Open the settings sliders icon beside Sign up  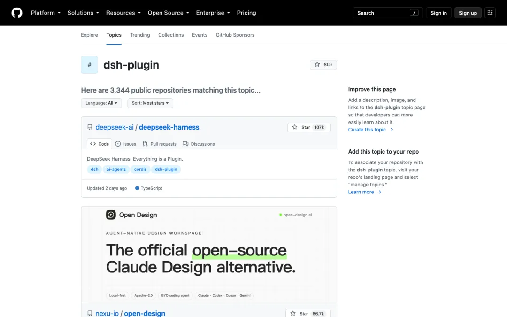click(x=490, y=13)
